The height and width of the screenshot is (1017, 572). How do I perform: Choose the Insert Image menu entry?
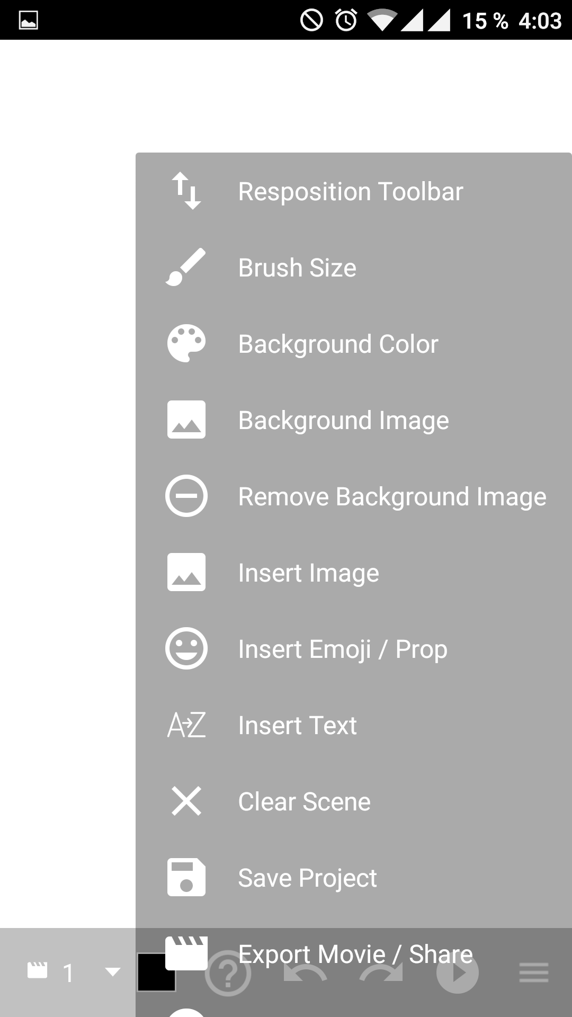tap(354, 573)
